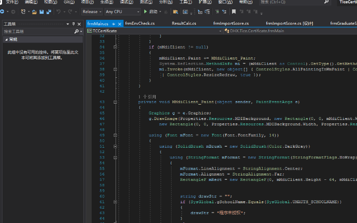Open the 窗口(W) menu
357x223 pixels.
point(225,2)
